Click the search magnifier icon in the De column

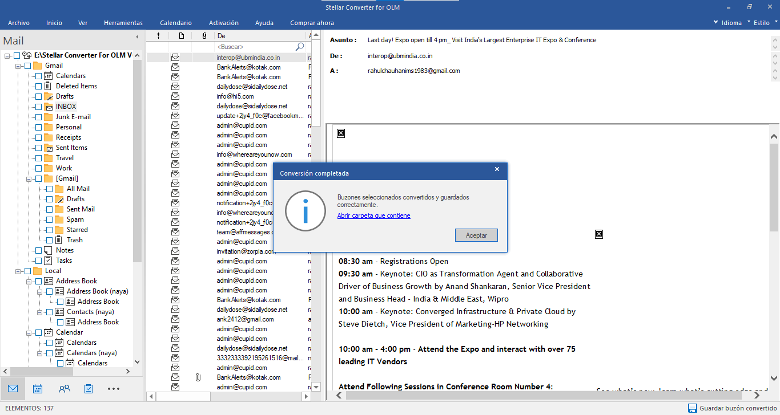point(300,47)
